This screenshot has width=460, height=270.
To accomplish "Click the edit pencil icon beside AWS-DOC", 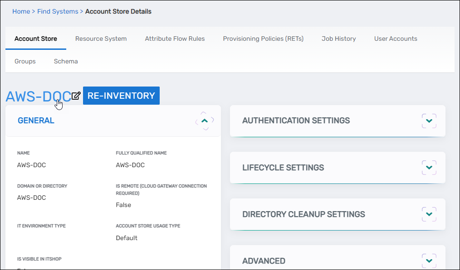I will point(76,96).
